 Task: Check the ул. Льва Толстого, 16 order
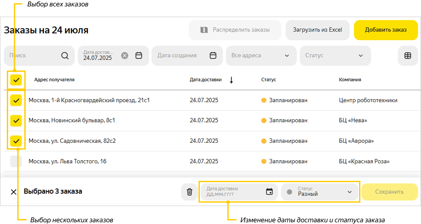[16, 161]
